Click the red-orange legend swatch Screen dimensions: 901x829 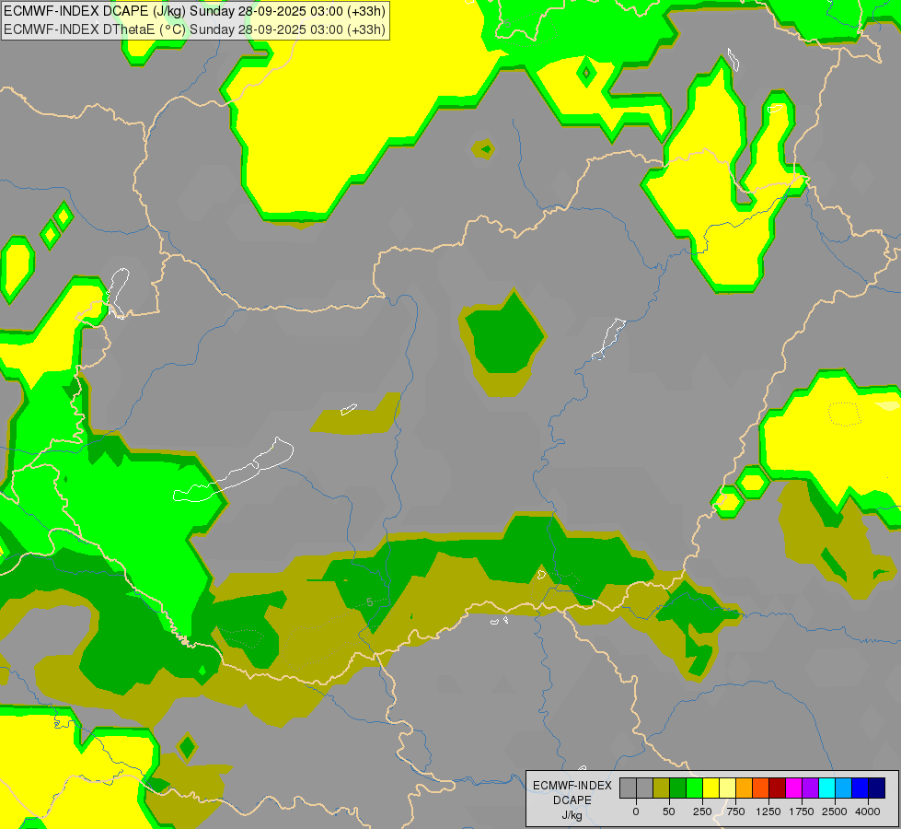[761, 788]
